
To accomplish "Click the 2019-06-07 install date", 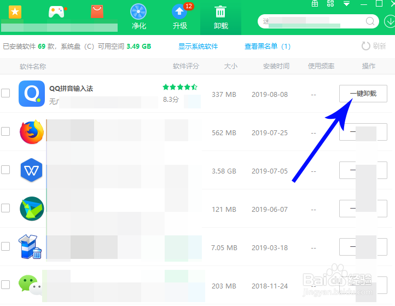I will [270, 210].
